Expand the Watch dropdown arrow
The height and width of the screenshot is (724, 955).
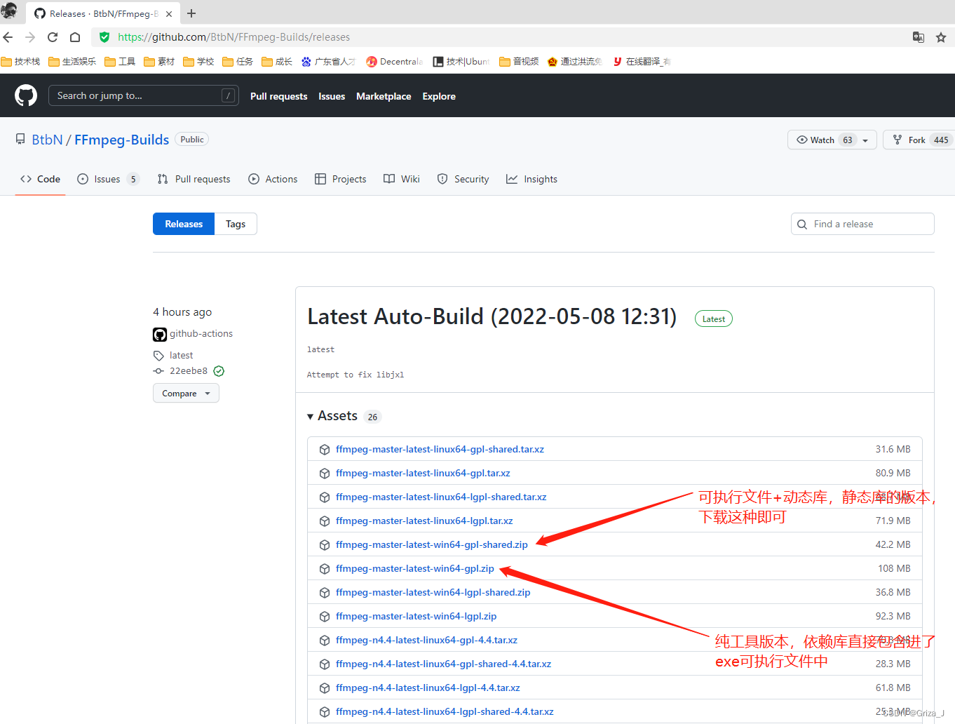click(x=865, y=140)
